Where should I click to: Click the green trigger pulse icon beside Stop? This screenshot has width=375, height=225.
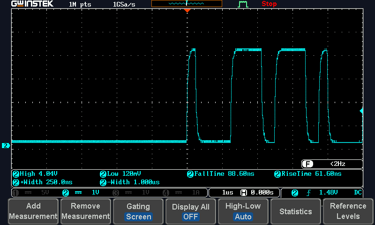(243, 4)
